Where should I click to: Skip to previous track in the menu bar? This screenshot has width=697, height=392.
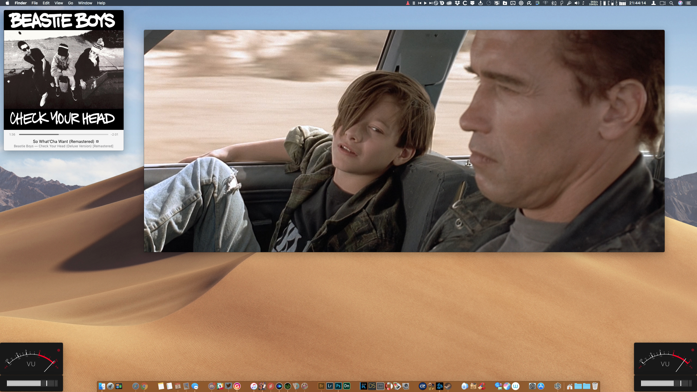(420, 3)
